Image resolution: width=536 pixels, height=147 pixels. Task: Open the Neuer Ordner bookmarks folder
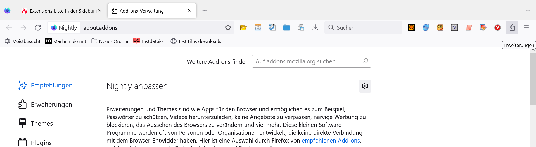(110, 41)
